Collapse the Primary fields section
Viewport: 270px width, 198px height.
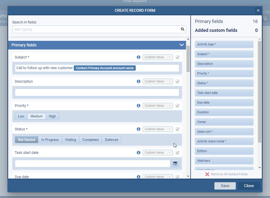[x=181, y=45]
